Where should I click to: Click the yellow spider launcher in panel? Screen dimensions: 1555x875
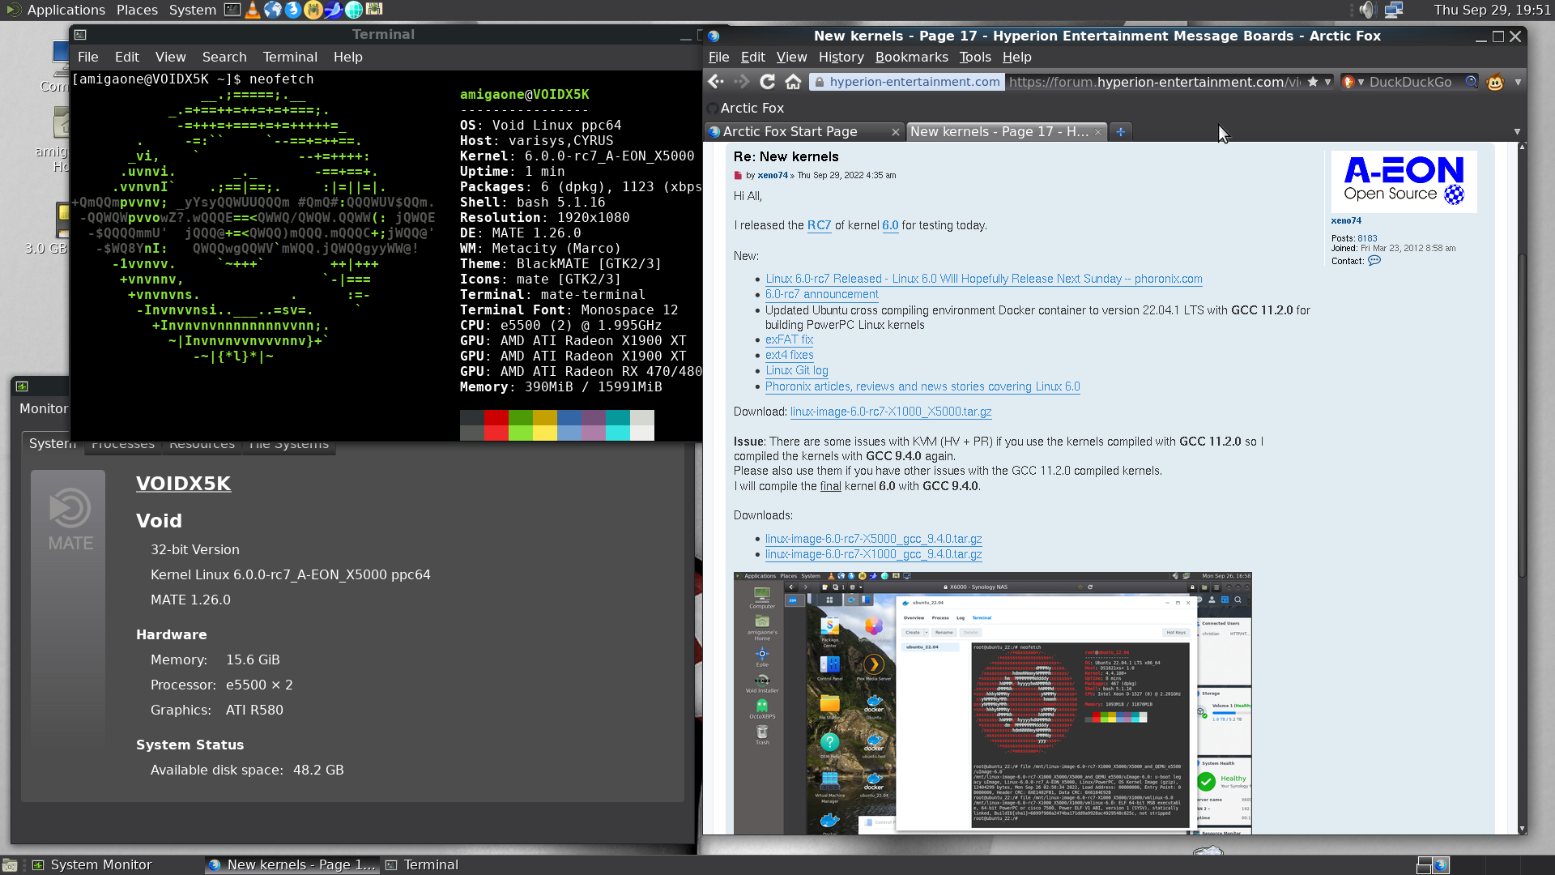point(313,10)
